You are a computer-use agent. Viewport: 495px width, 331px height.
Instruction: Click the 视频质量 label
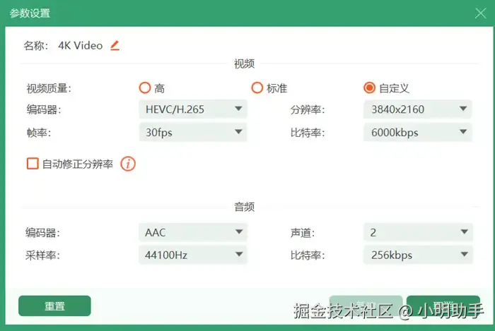[49, 88]
